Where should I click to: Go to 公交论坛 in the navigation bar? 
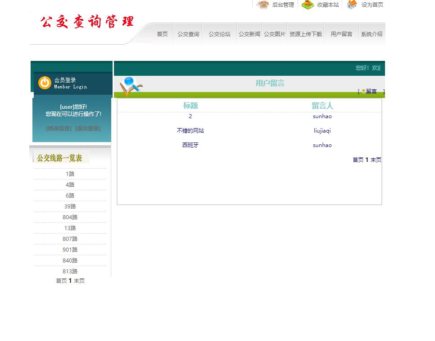(x=219, y=34)
